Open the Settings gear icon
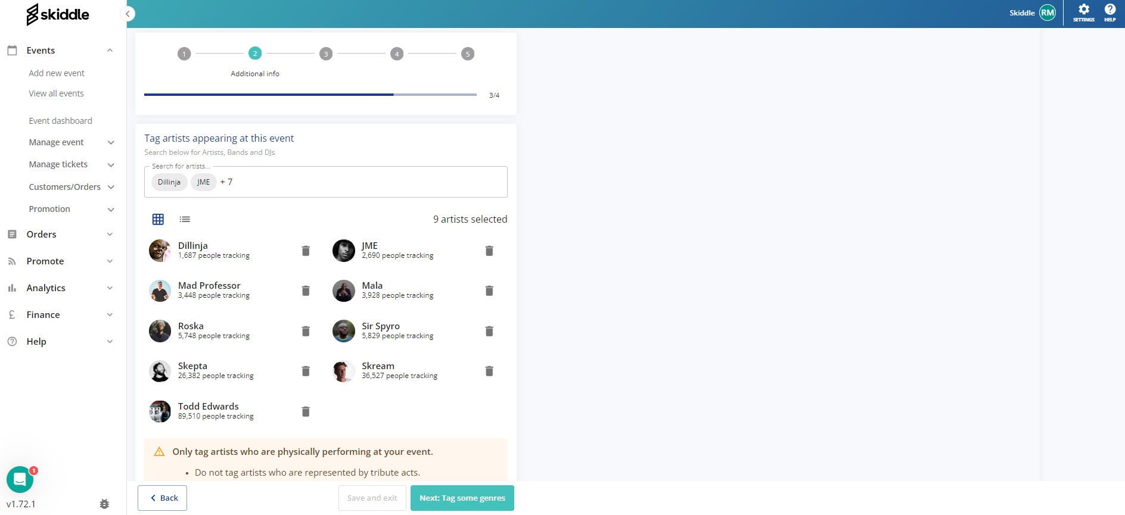 pyautogui.click(x=1083, y=12)
